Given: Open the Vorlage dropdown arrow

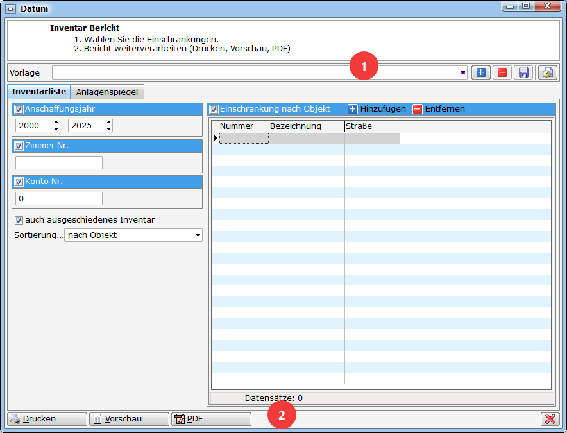Looking at the screenshot, I should [462, 72].
